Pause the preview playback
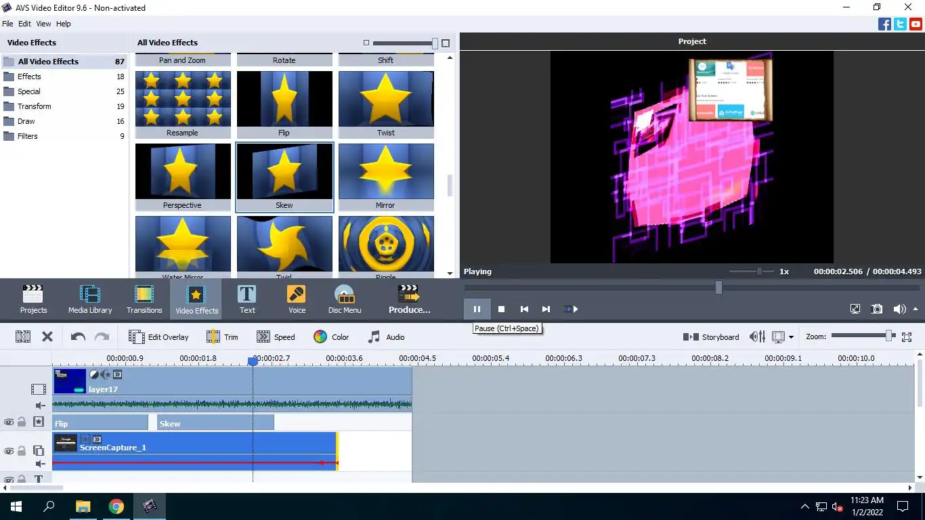Viewport: 925px width, 520px height. point(477,309)
